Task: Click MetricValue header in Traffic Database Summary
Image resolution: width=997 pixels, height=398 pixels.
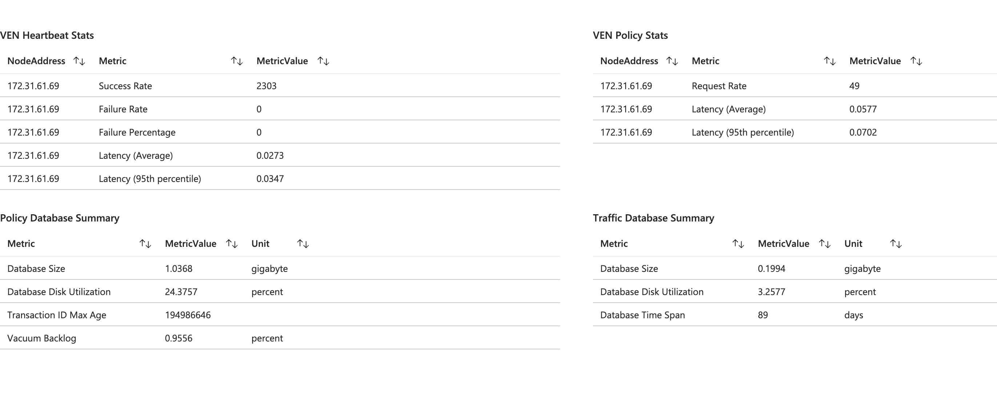Action: [783, 244]
